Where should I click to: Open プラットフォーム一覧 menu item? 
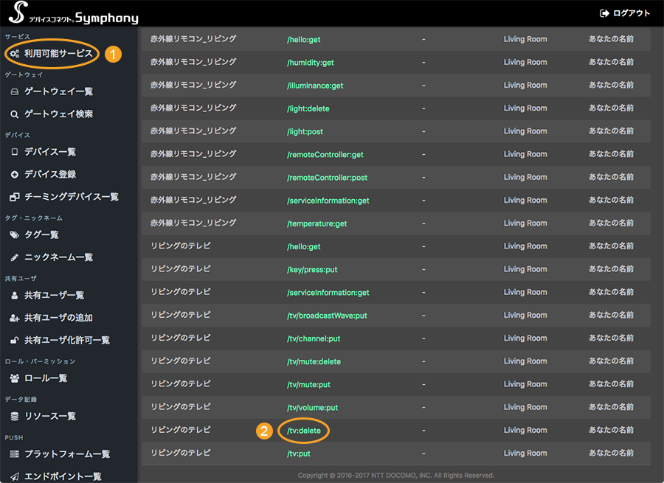(x=67, y=454)
